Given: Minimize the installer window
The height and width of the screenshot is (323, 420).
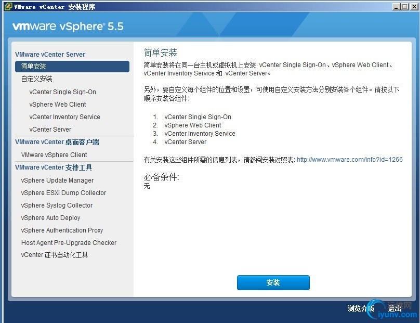Looking at the screenshot, I should coord(396,7).
